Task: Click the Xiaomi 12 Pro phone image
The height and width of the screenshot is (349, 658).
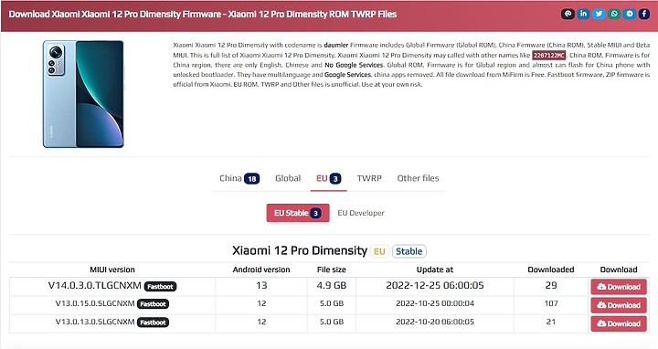Action: (83, 94)
